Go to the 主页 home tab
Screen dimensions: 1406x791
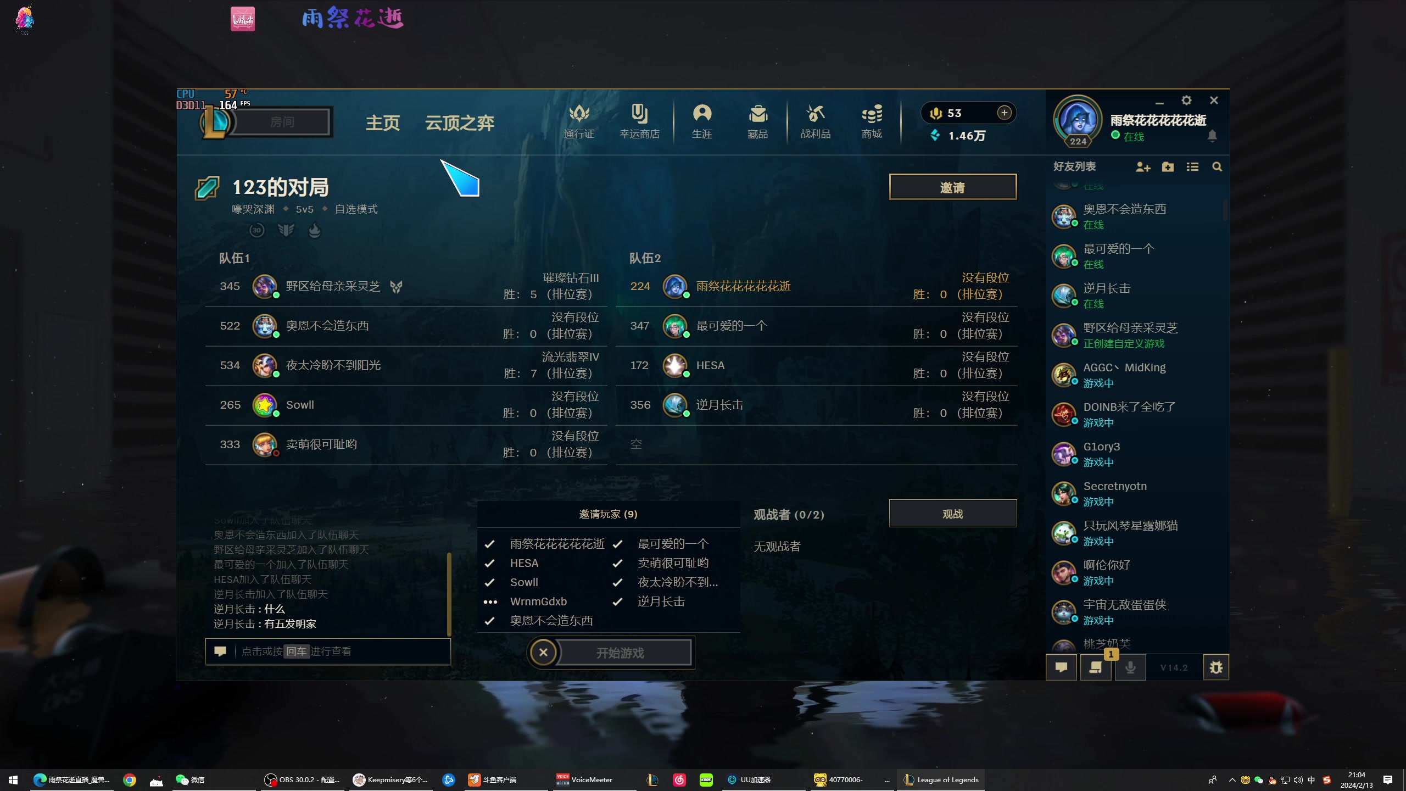coord(383,122)
